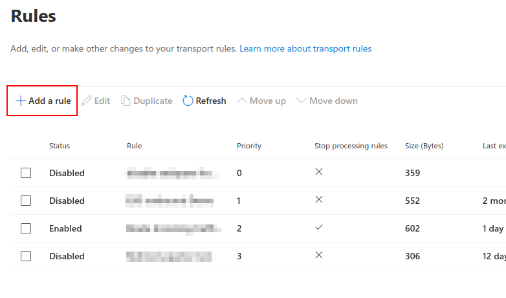Click Stop processing rules column header
This screenshot has height=298, width=506.
point(351,146)
